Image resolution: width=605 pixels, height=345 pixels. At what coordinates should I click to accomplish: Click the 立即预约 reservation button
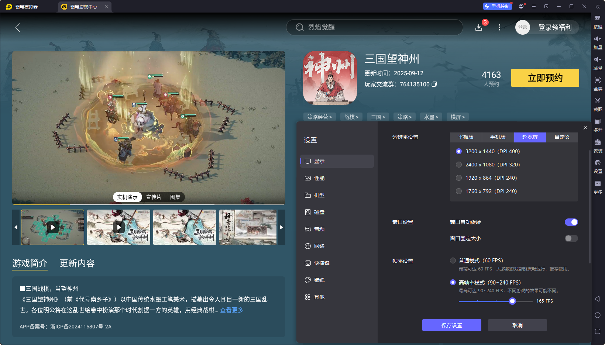(545, 78)
